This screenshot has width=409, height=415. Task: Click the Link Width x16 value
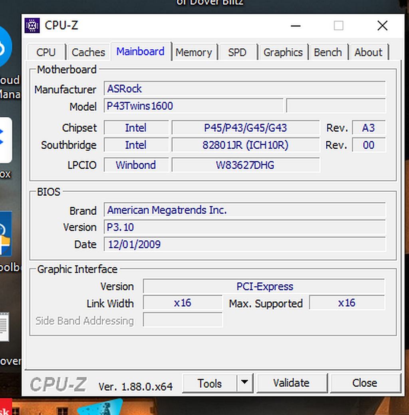183,303
